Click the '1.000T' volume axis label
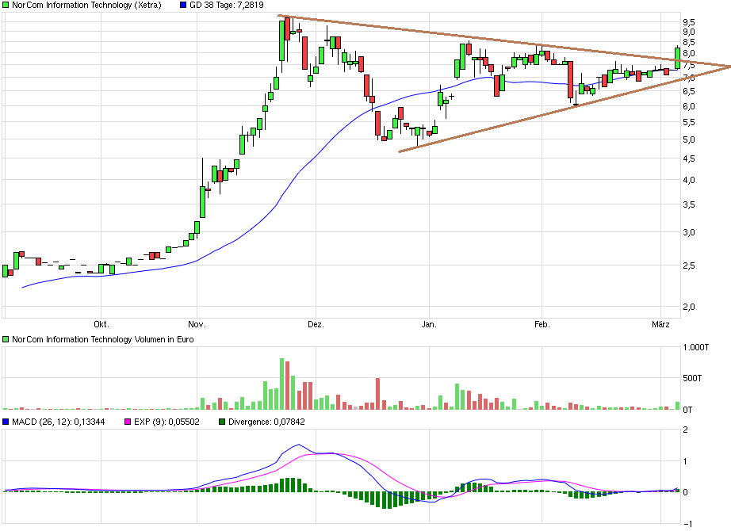This screenshot has height=531, width=731. [x=696, y=347]
